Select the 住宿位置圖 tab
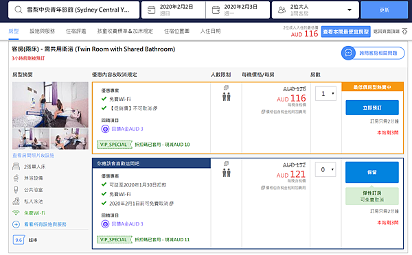412x255 pixels. 176,32
